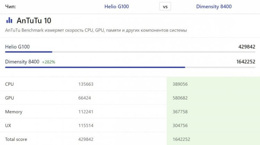
Task: Click the CPU row label
Action: pyautogui.click(x=9, y=84)
